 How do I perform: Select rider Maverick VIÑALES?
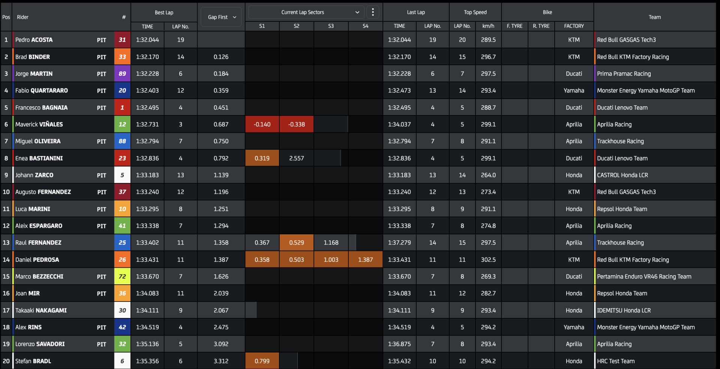tap(39, 124)
